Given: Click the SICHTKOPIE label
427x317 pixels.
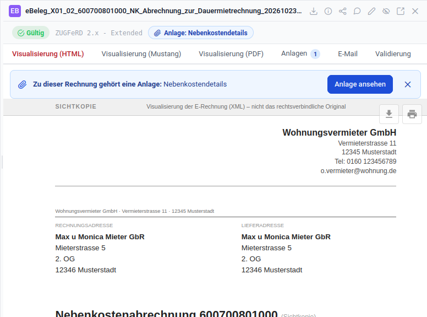Looking at the screenshot, I should 76,106.
